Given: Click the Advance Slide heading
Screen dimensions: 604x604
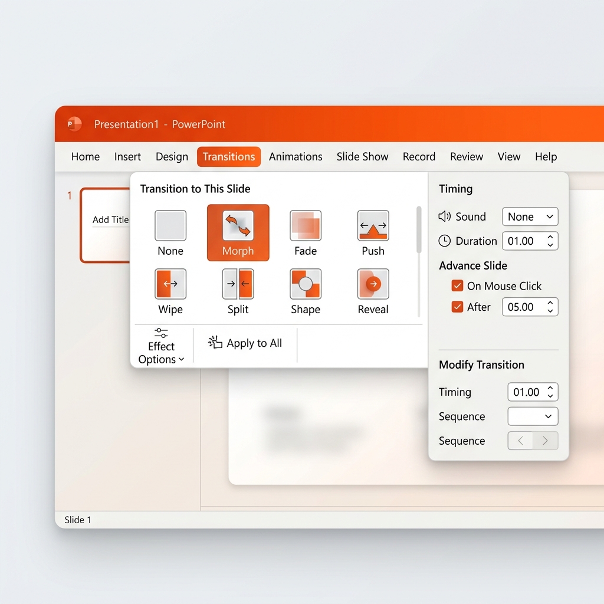Looking at the screenshot, I should 473,265.
